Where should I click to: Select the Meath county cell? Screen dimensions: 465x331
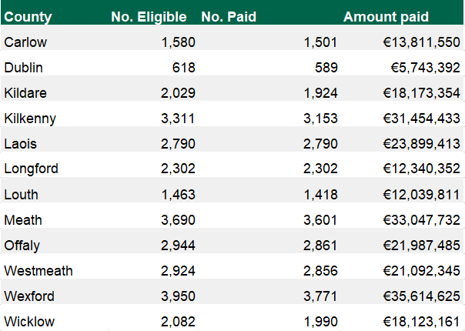(22, 219)
